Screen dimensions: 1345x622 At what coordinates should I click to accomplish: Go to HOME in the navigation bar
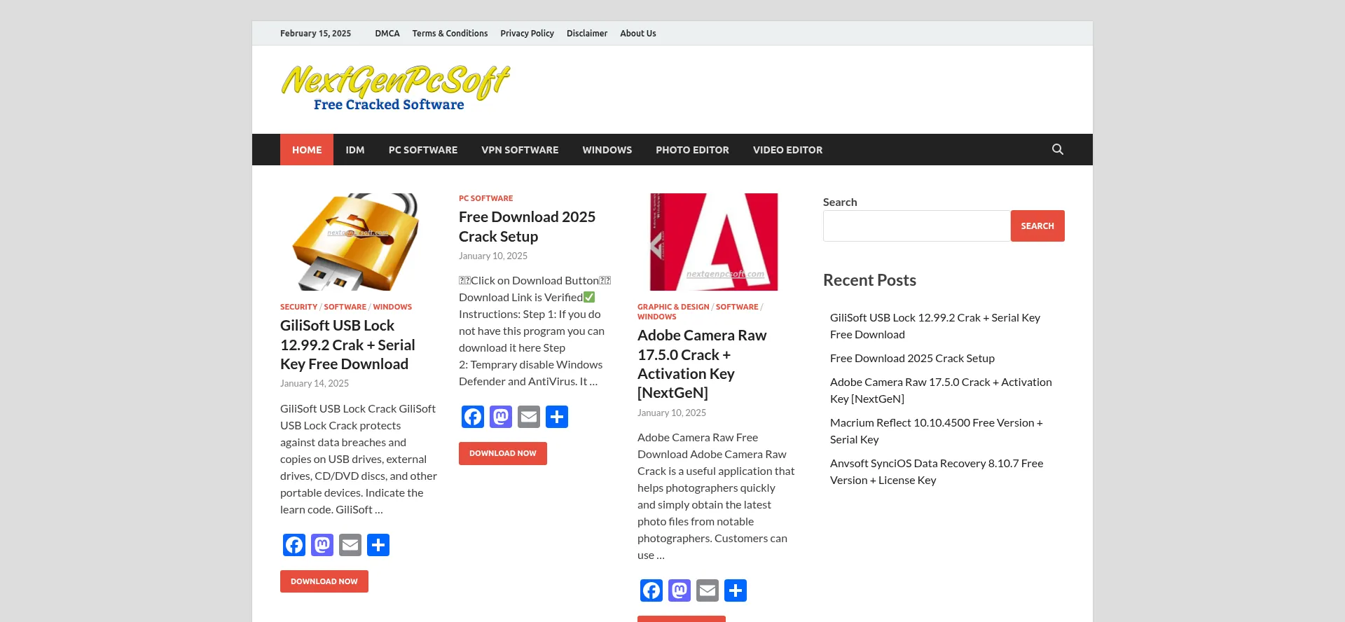click(x=307, y=150)
